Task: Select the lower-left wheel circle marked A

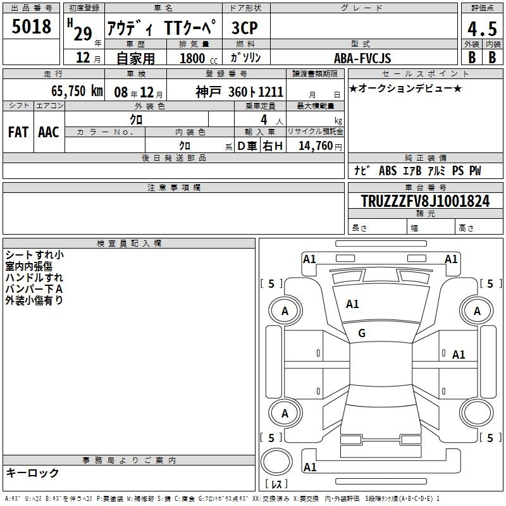Action: tap(285, 414)
